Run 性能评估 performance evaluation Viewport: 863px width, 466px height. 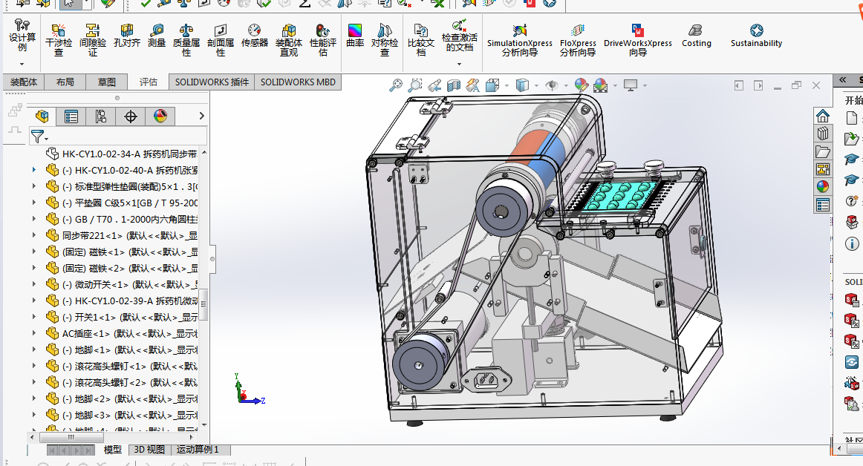click(x=322, y=39)
